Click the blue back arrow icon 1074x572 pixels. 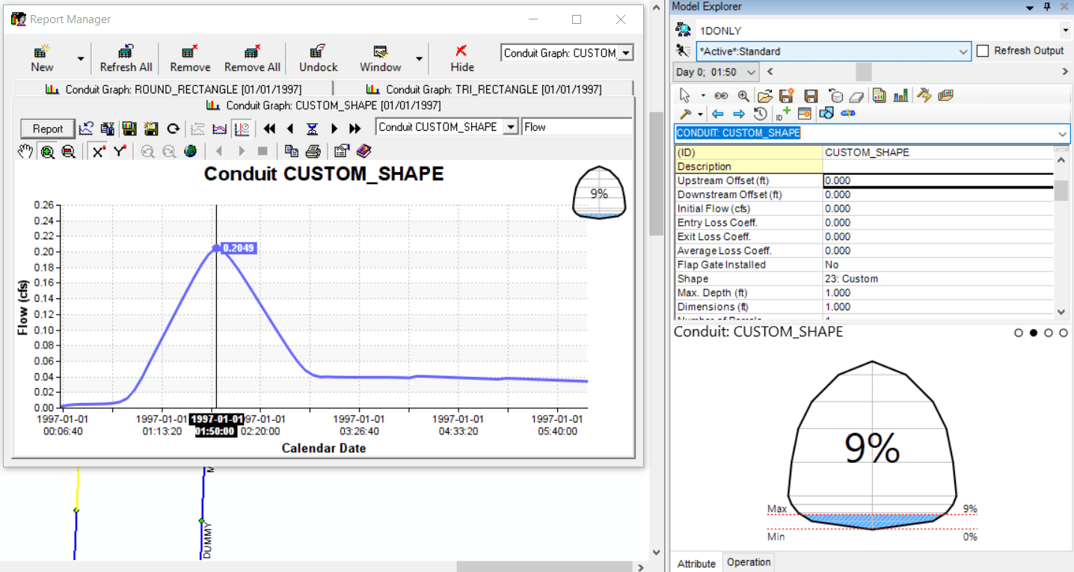718,114
